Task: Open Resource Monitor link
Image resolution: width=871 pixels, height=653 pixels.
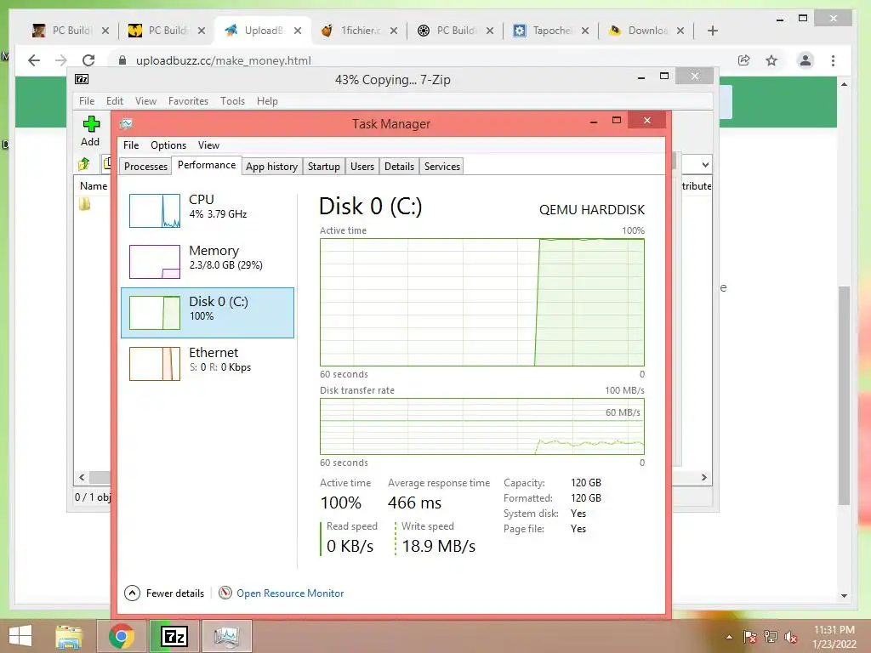Action: pyautogui.click(x=290, y=593)
